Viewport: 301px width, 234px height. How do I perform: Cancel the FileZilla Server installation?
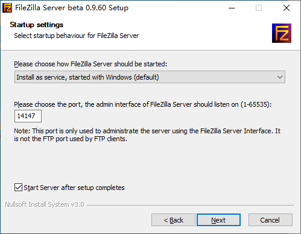(x=270, y=220)
